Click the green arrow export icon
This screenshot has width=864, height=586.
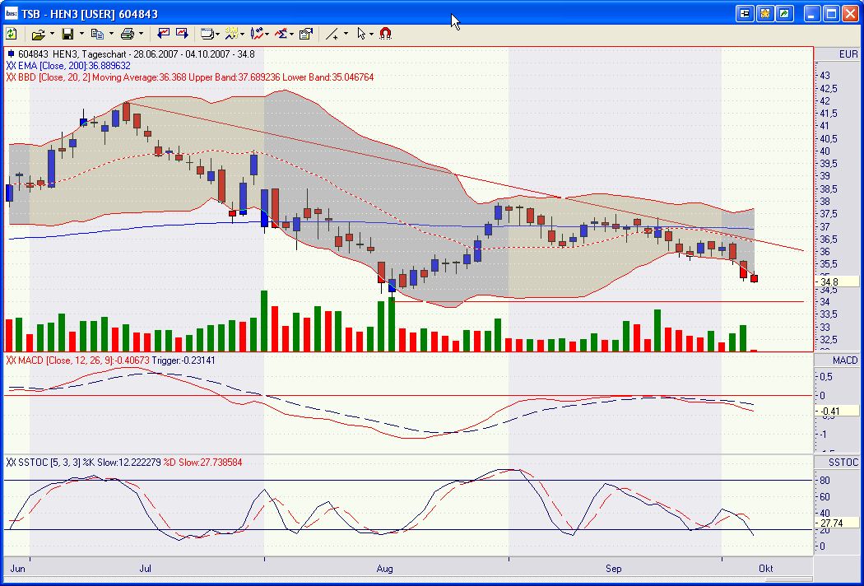click(784, 13)
